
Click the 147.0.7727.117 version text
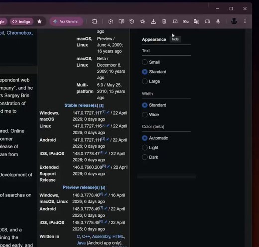click(x=87, y=113)
